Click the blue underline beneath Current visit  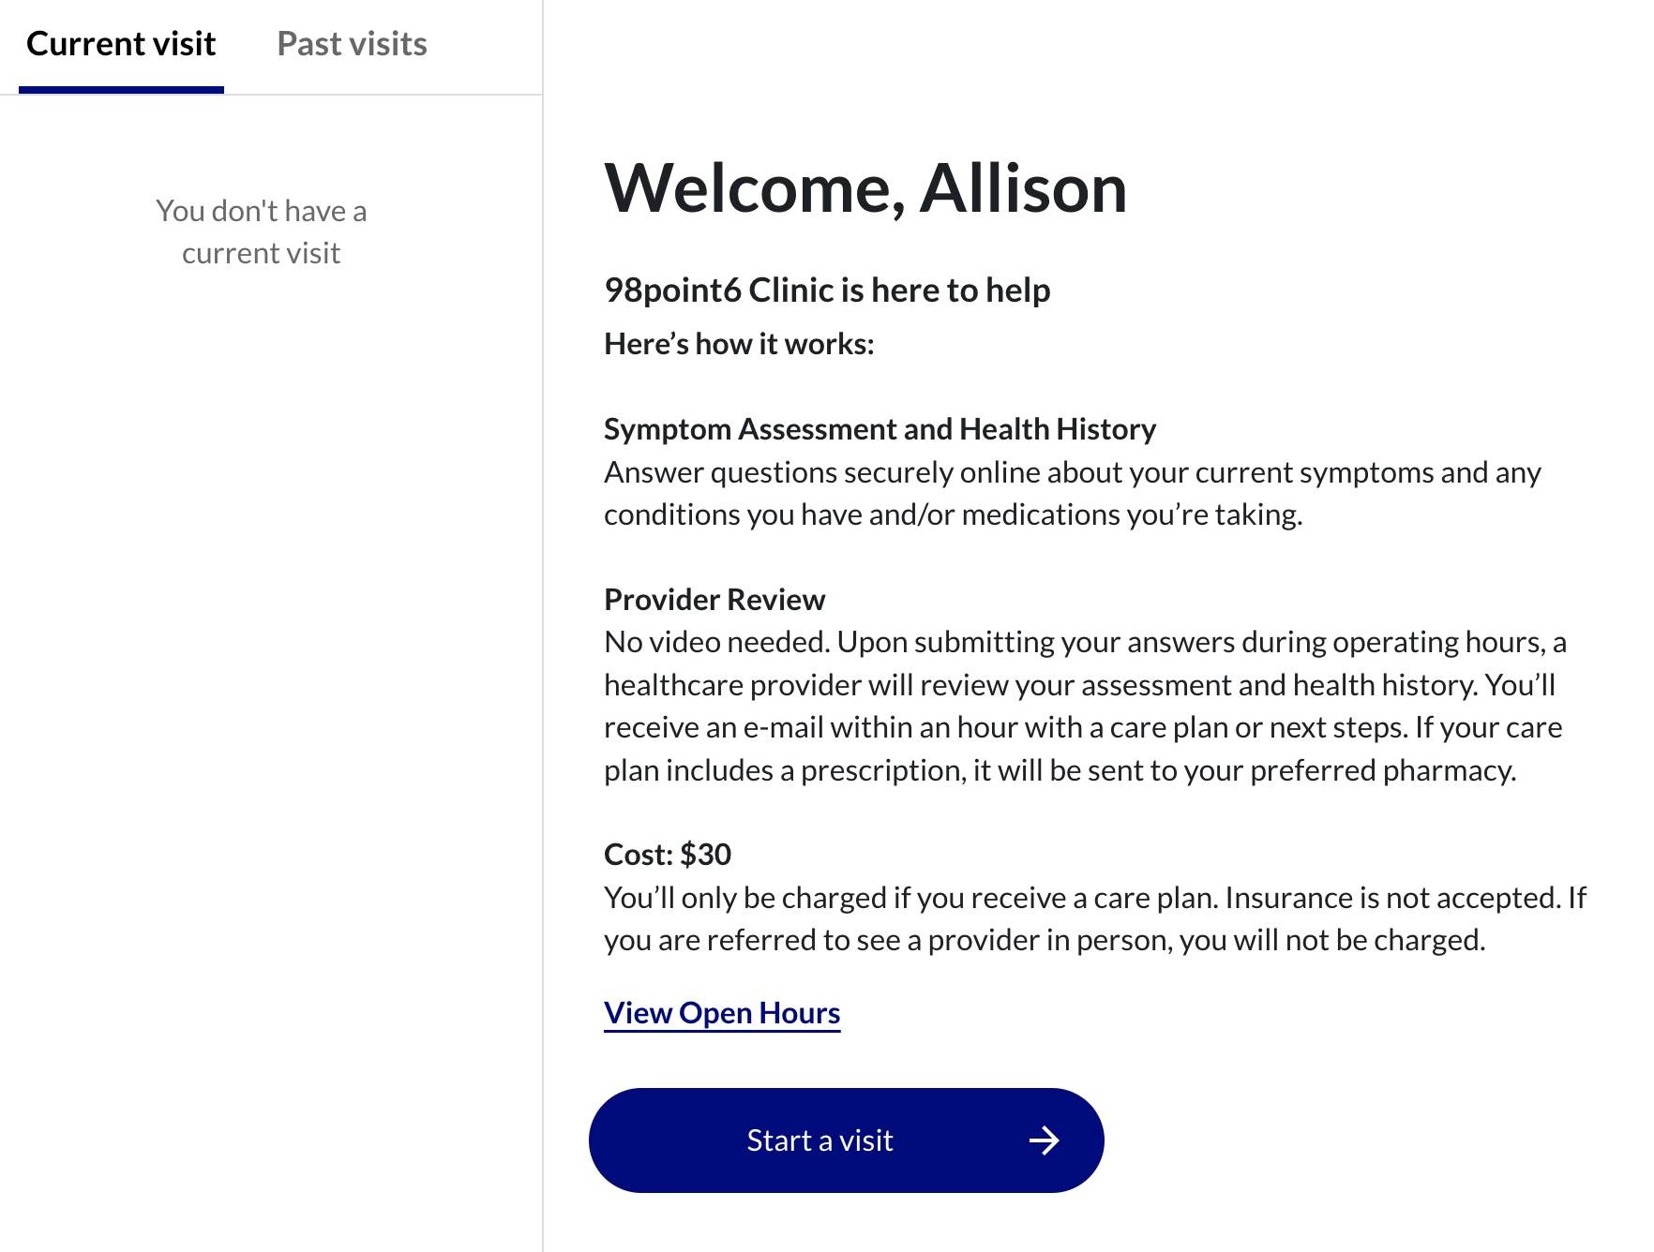pos(121,90)
